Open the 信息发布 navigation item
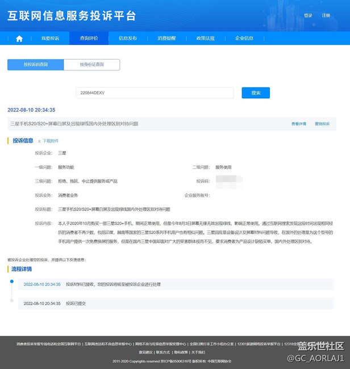Image resolution: width=350 pixels, height=369 pixels. pyautogui.click(x=128, y=39)
